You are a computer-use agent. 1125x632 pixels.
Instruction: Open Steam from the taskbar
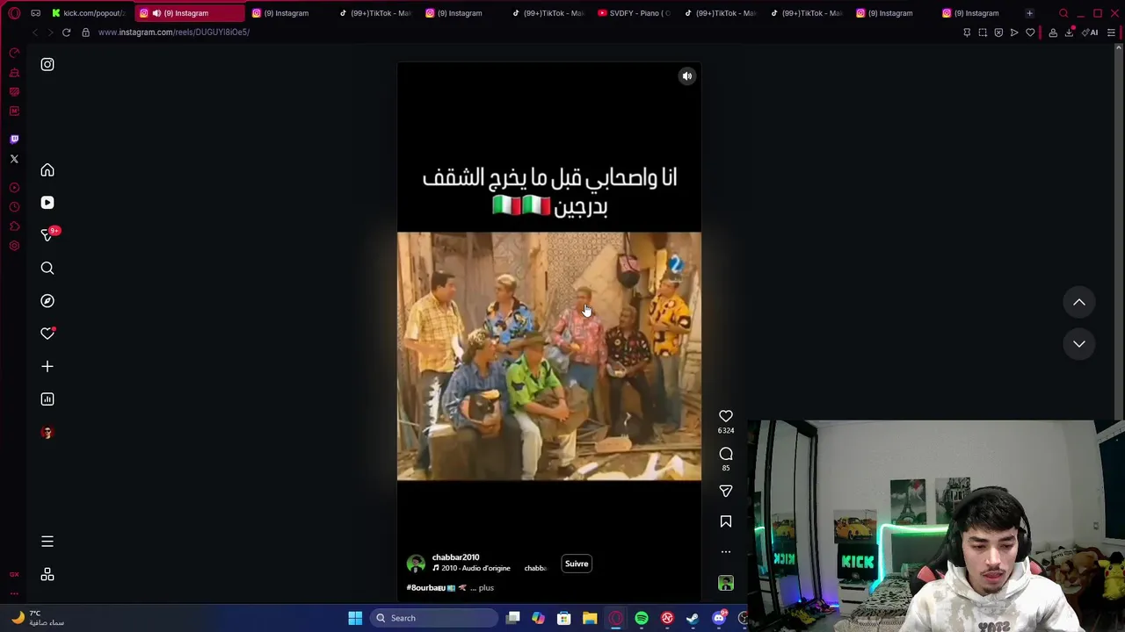click(693, 618)
